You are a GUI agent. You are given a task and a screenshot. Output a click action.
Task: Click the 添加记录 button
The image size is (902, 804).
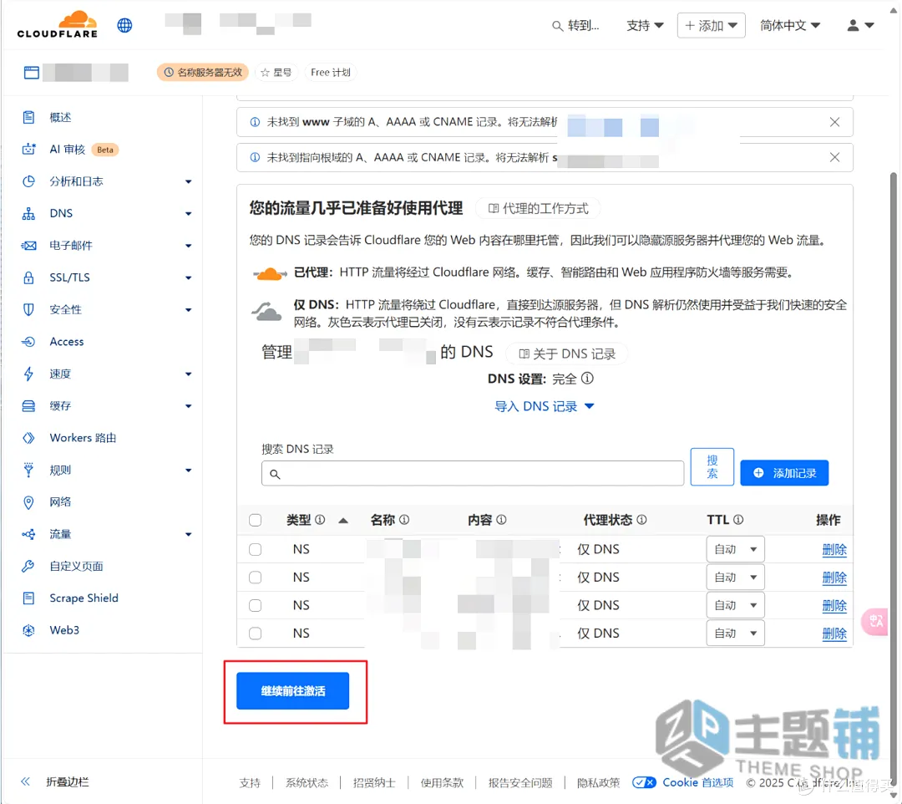tap(784, 473)
